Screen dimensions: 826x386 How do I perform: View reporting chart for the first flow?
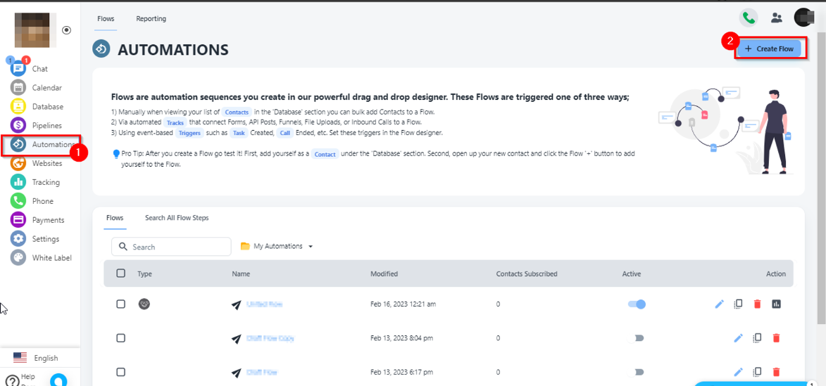pyautogui.click(x=777, y=304)
